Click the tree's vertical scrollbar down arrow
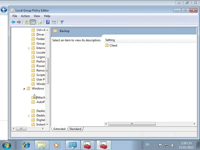The width and height of the screenshot is (200, 150). (x=47, y=124)
